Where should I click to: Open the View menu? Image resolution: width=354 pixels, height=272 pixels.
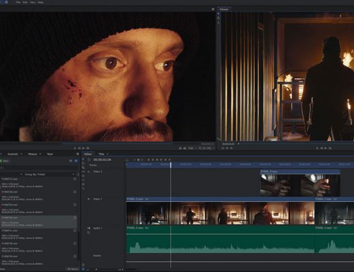pos(33,2)
